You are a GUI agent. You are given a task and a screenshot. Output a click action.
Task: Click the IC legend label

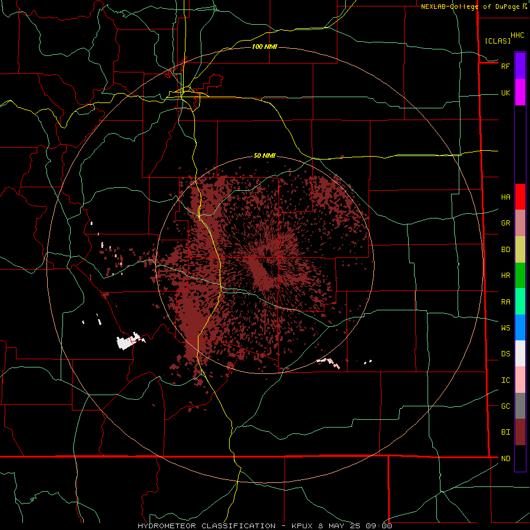(x=505, y=380)
